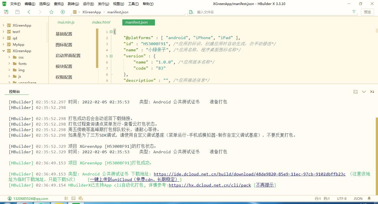Open 启动界面配置 settings section
The image size is (378, 204).
(x=68, y=55)
